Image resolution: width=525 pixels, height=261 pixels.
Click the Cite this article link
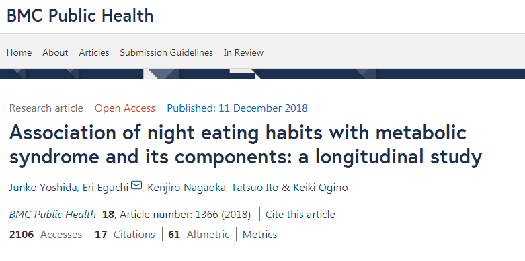click(x=300, y=215)
